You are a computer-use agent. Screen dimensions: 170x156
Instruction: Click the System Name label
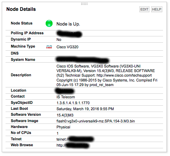pos(23,59)
